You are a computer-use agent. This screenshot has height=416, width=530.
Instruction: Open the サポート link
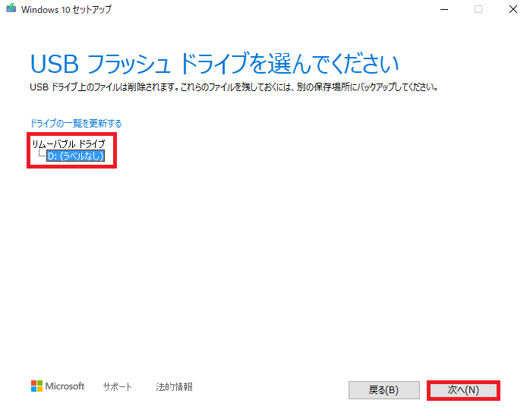tap(117, 386)
